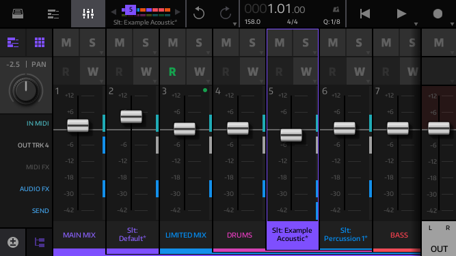Screen dimensions: 456x256
Task: Enable read automation on track 5
Action: click(x=279, y=72)
